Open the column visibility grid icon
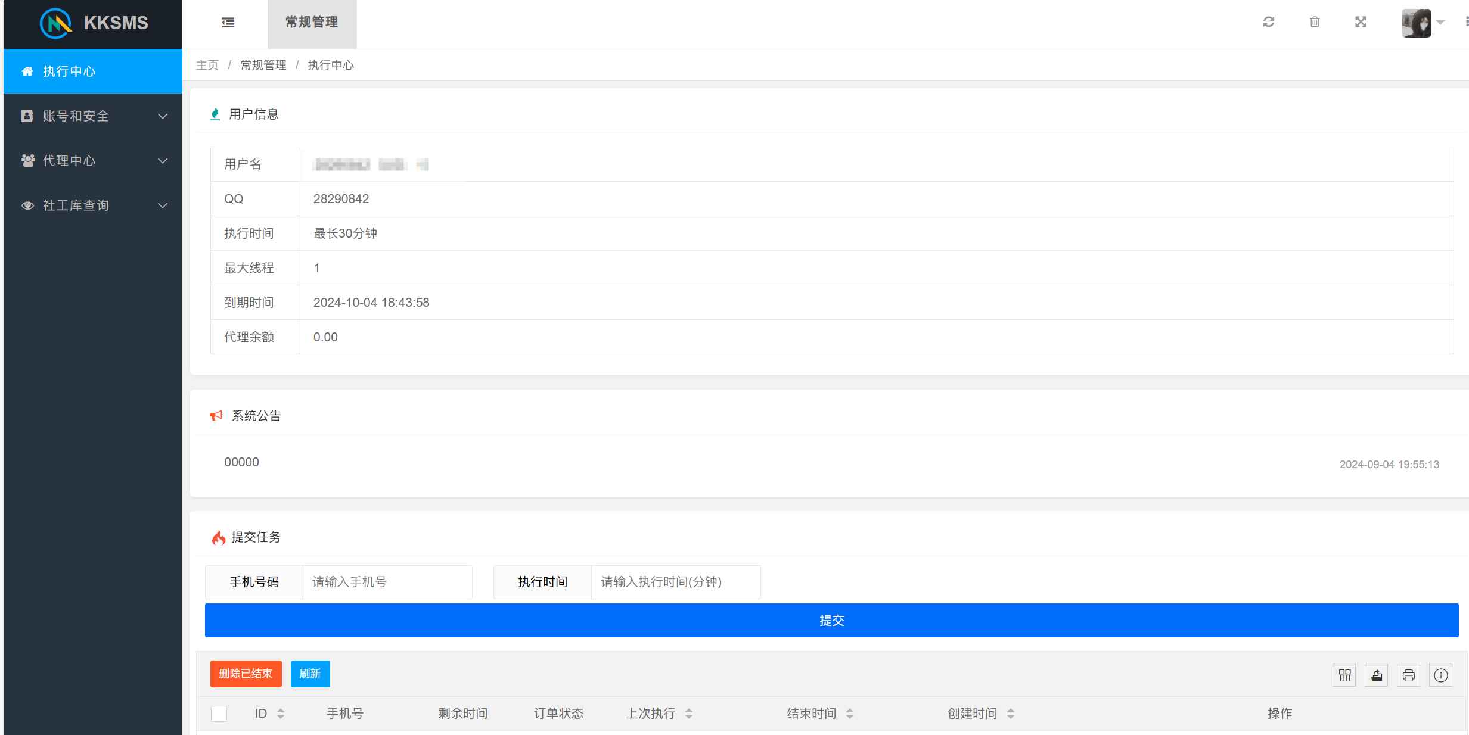The image size is (1469, 735). (x=1344, y=674)
